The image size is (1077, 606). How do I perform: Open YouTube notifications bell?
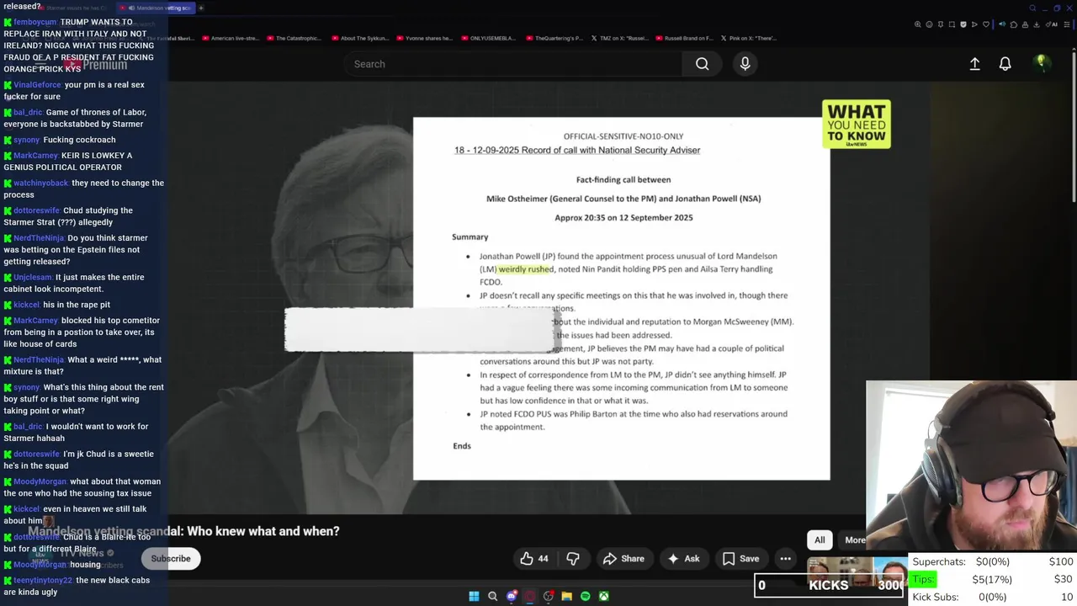pos(1005,64)
